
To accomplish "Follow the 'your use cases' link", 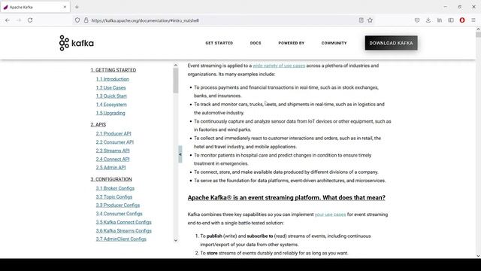I will pyautogui.click(x=330, y=215).
